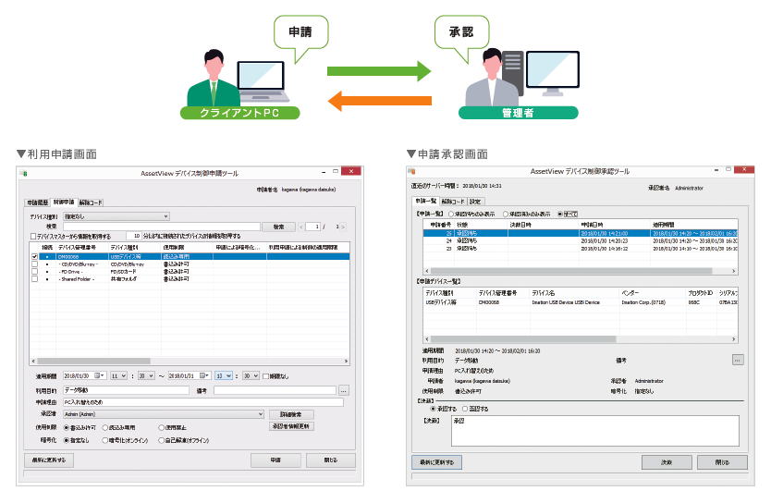Check デバイスマスターから情報を取得する checkbox
771x503 pixels.
[33, 237]
